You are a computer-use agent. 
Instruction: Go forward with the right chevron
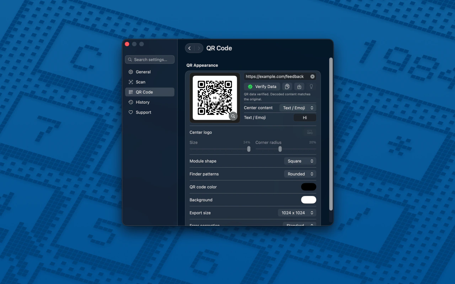pyautogui.click(x=199, y=48)
